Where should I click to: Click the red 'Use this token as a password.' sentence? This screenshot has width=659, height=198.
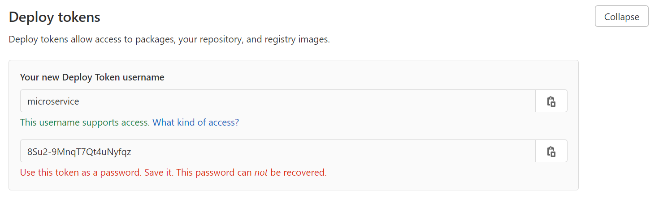(81, 173)
